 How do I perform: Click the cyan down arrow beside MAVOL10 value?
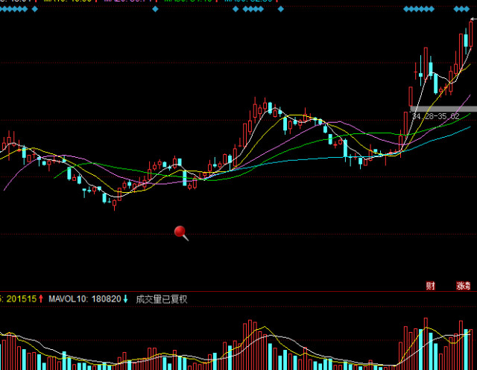pyautogui.click(x=126, y=299)
